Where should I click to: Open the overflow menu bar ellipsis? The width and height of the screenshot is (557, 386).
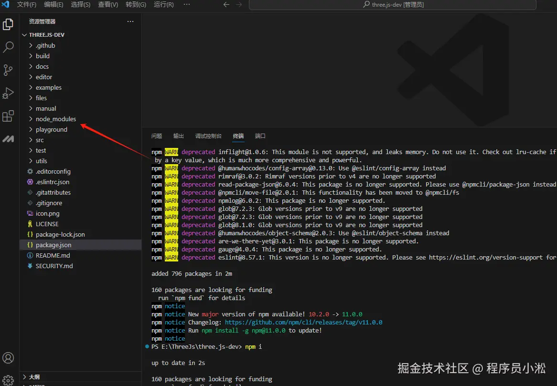(x=186, y=5)
